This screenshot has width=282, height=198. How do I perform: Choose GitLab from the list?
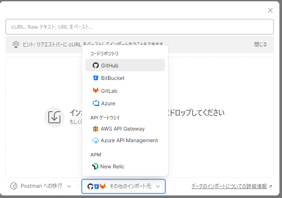(125, 91)
